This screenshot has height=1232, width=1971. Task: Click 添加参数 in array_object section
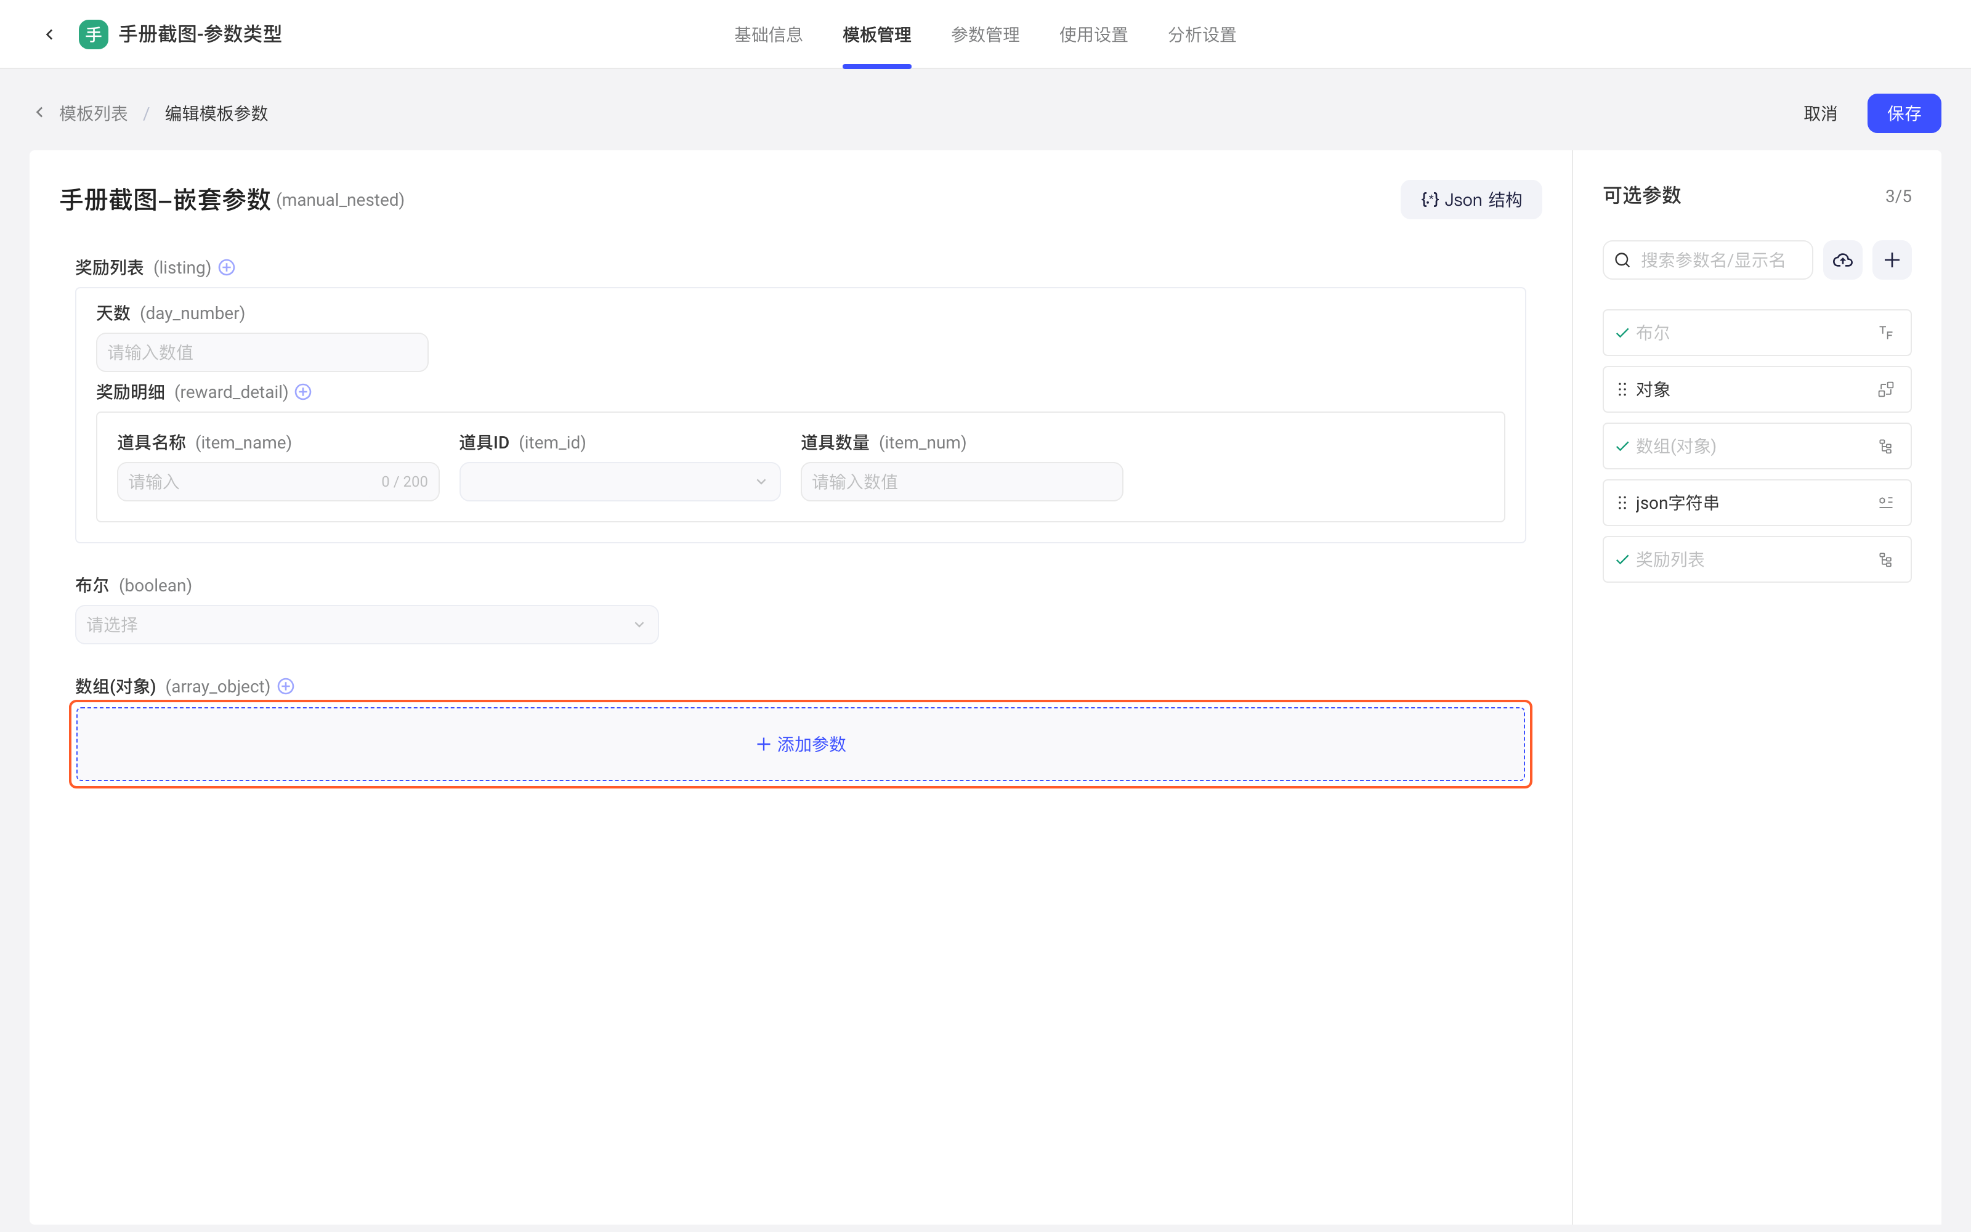click(x=801, y=744)
